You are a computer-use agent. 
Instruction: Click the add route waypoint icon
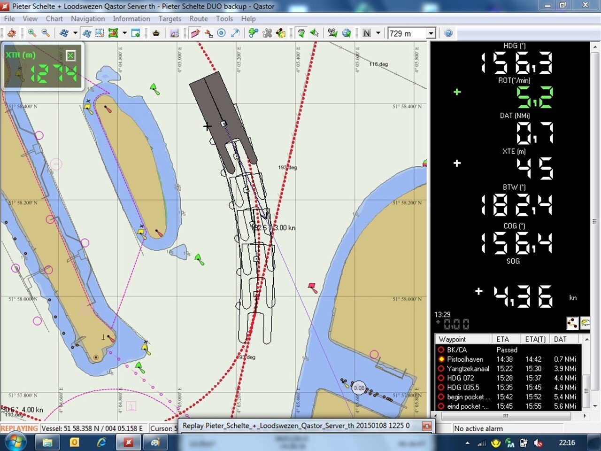coord(254,33)
